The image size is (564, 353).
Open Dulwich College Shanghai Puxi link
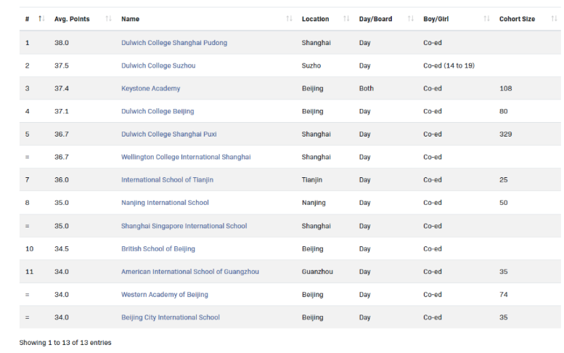(168, 134)
